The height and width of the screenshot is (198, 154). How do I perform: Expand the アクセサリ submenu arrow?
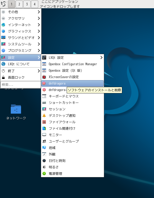[39, 18]
